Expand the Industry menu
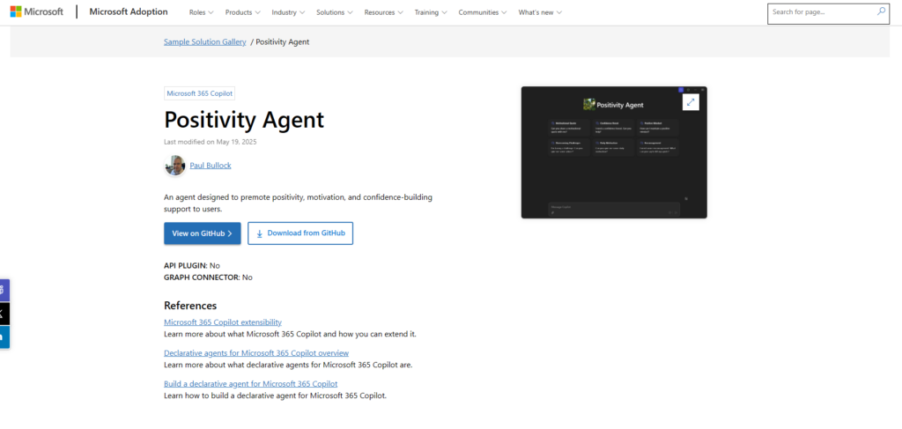This screenshot has height=429, width=902. pos(288,12)
